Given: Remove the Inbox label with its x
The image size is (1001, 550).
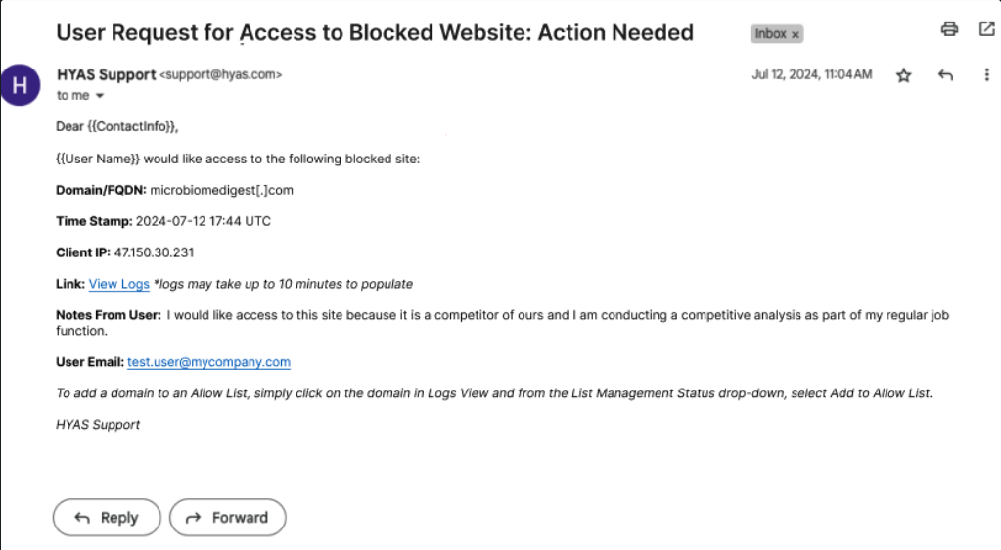Looking at the screenshot, I should 796,34.
